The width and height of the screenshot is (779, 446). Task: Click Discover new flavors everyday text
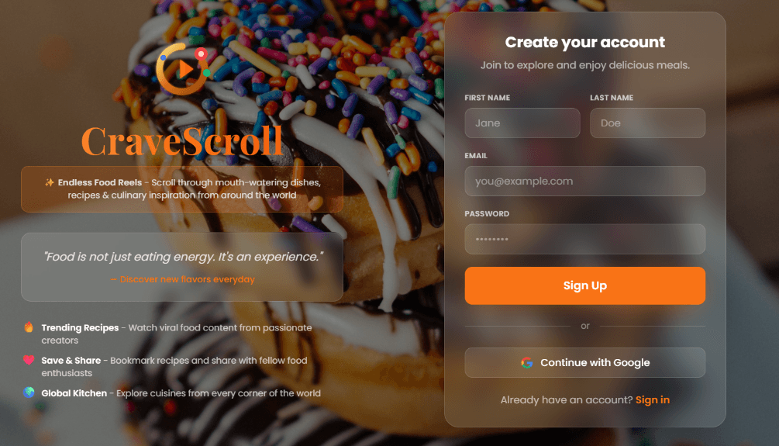(x=182, y=279)
